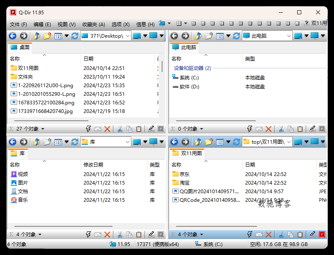Select 音乐 library
This screenshot has width=334, height=255.
tap(19, 200)
